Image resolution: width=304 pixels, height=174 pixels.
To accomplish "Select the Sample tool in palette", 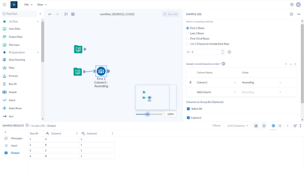I will pyautogui.click(x=9, y=92).
